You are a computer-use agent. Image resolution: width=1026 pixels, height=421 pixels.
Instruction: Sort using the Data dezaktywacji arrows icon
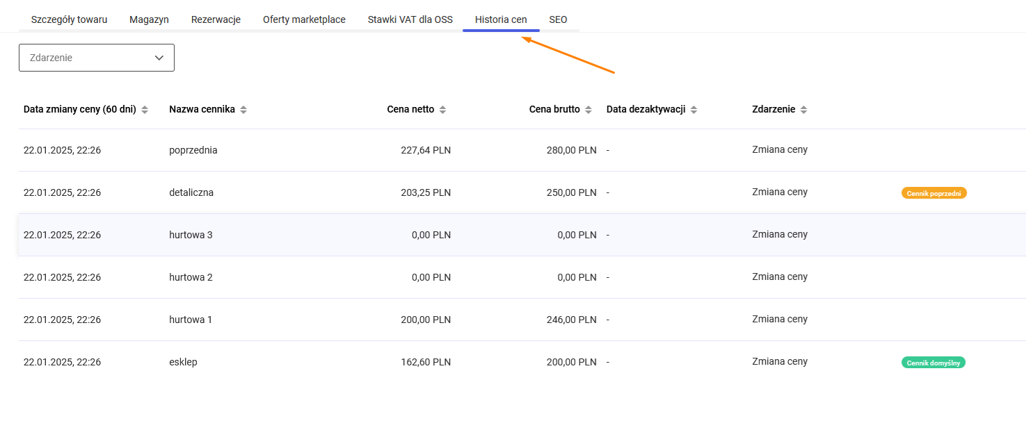pyautogui.click(x=694, y=110)
